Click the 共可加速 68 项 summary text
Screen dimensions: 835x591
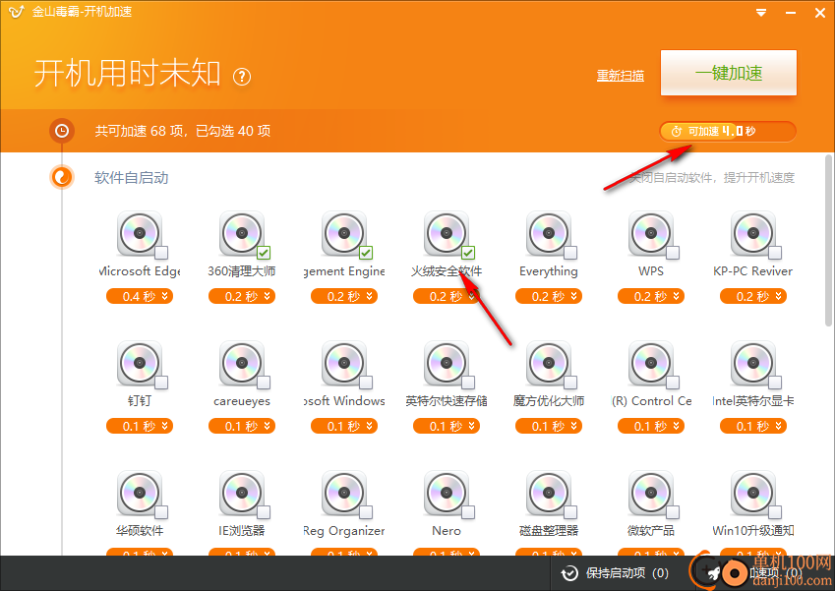[x=183, y=131]
